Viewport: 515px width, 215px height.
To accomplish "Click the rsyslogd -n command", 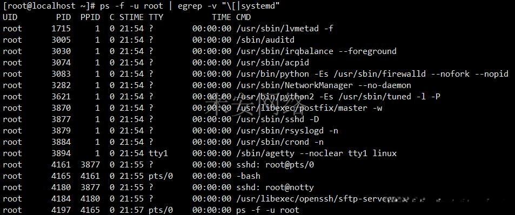I will click(287, 131).
